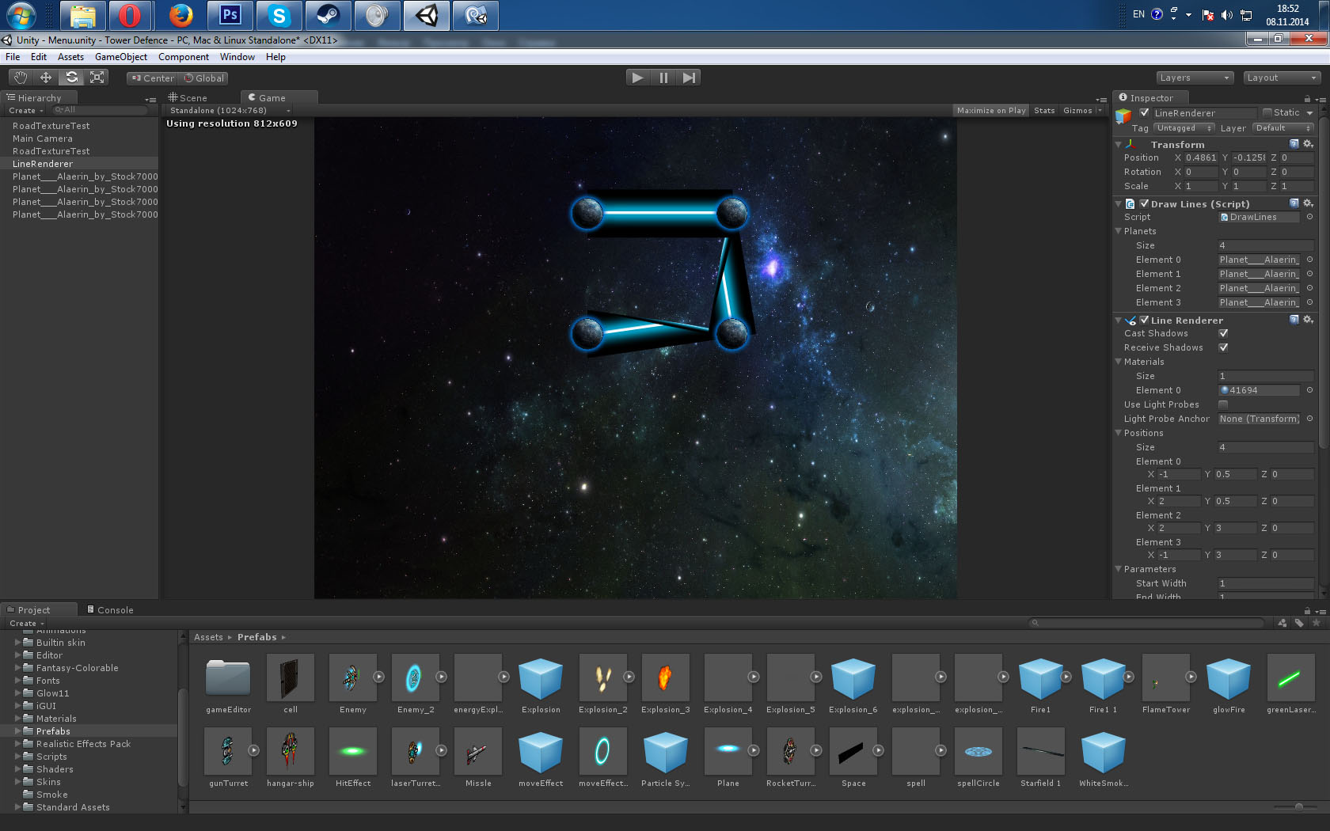Open the File menu

[13, 57]
